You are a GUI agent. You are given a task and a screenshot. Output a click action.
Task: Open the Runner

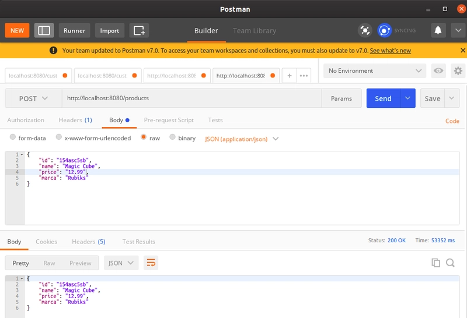75,30
